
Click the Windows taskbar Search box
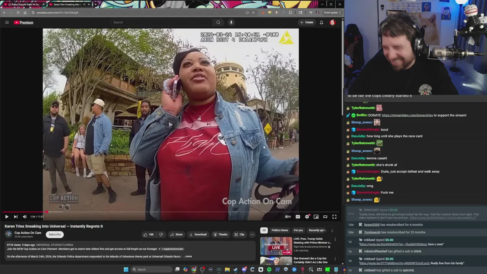[151, 269]
